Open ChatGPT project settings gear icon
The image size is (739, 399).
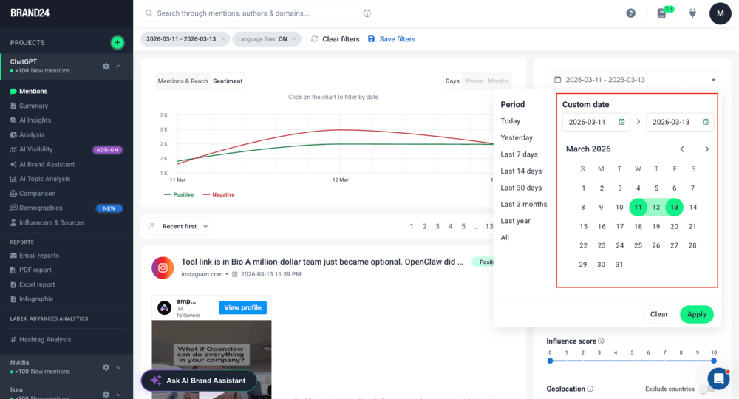(106, 66)
